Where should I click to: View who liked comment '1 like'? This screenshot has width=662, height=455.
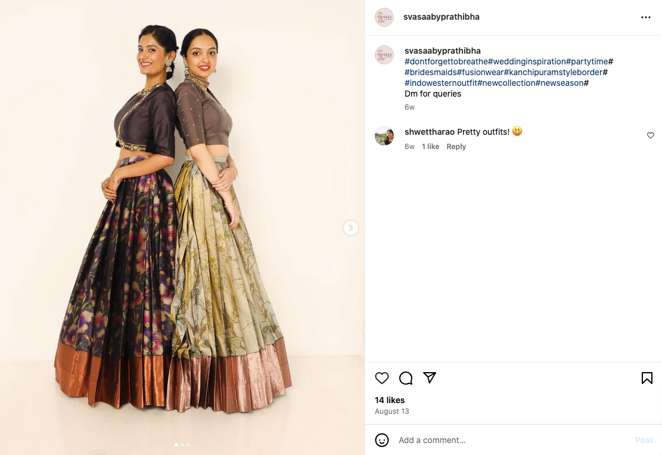point(430,147)
